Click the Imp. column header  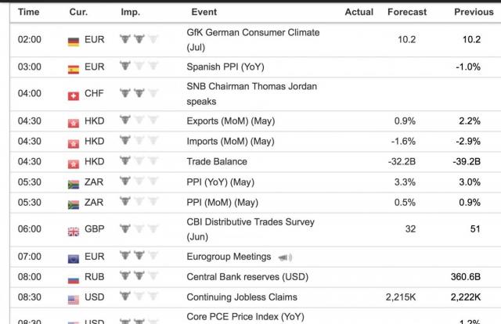(130, 13)
